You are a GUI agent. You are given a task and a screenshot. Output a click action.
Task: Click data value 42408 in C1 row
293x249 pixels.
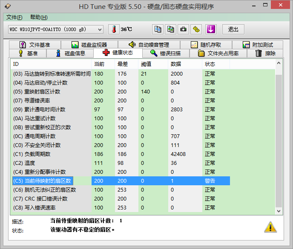[178, 154]
